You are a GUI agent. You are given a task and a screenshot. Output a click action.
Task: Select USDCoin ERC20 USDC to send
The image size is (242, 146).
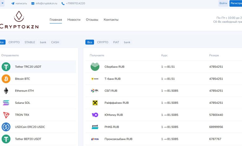38,127
